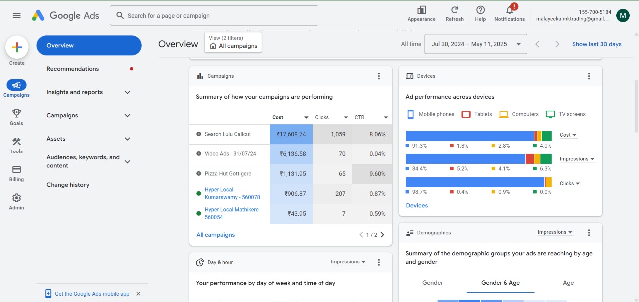The image size is (639, 302).
Task: Click the Refresh icon in header
Action: click(454, 10)
